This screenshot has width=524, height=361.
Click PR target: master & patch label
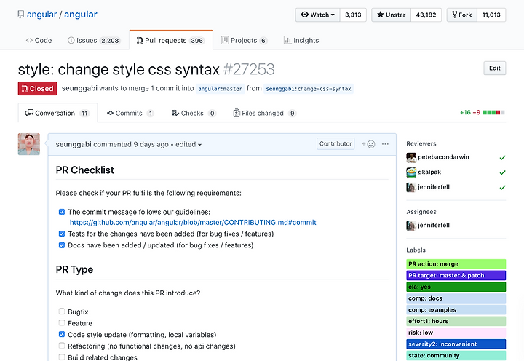click(456, 275)
